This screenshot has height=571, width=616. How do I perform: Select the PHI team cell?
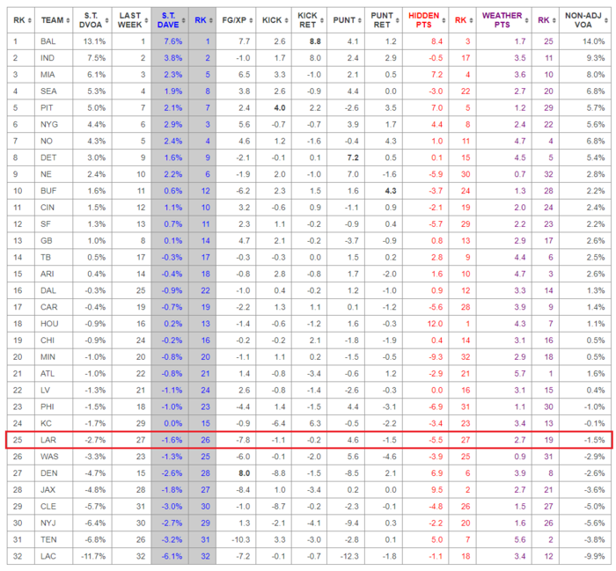[x=54, y=406]
